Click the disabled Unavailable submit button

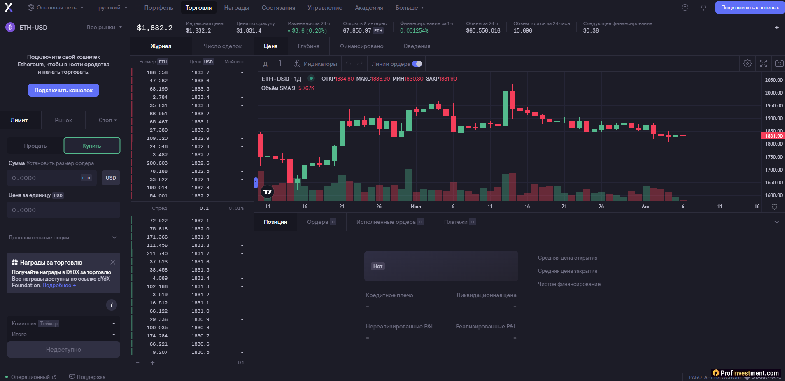click(x=63, y=349)
